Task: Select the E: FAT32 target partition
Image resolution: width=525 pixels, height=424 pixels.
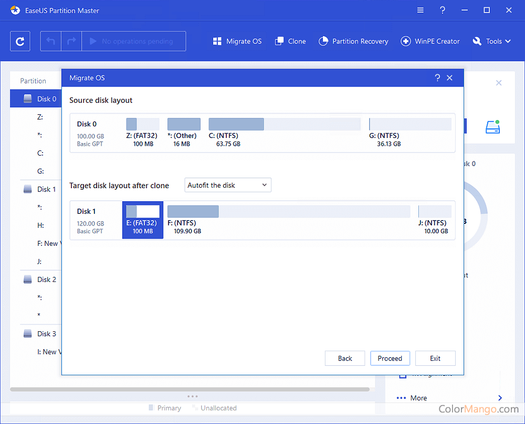Action: [143, 220]
